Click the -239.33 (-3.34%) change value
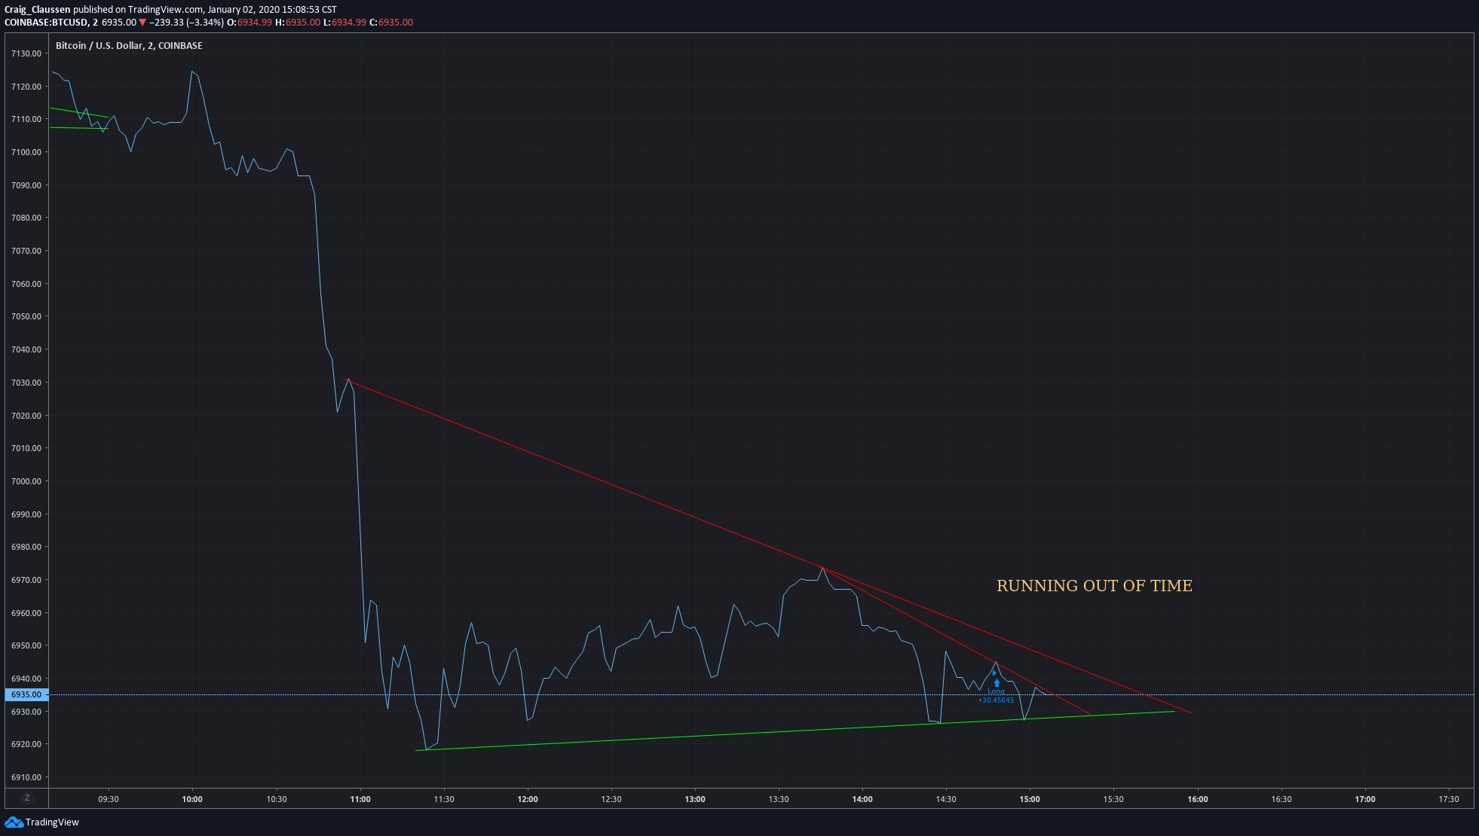The height and width of the screenshot is (836, 1479). coord(186,23)
